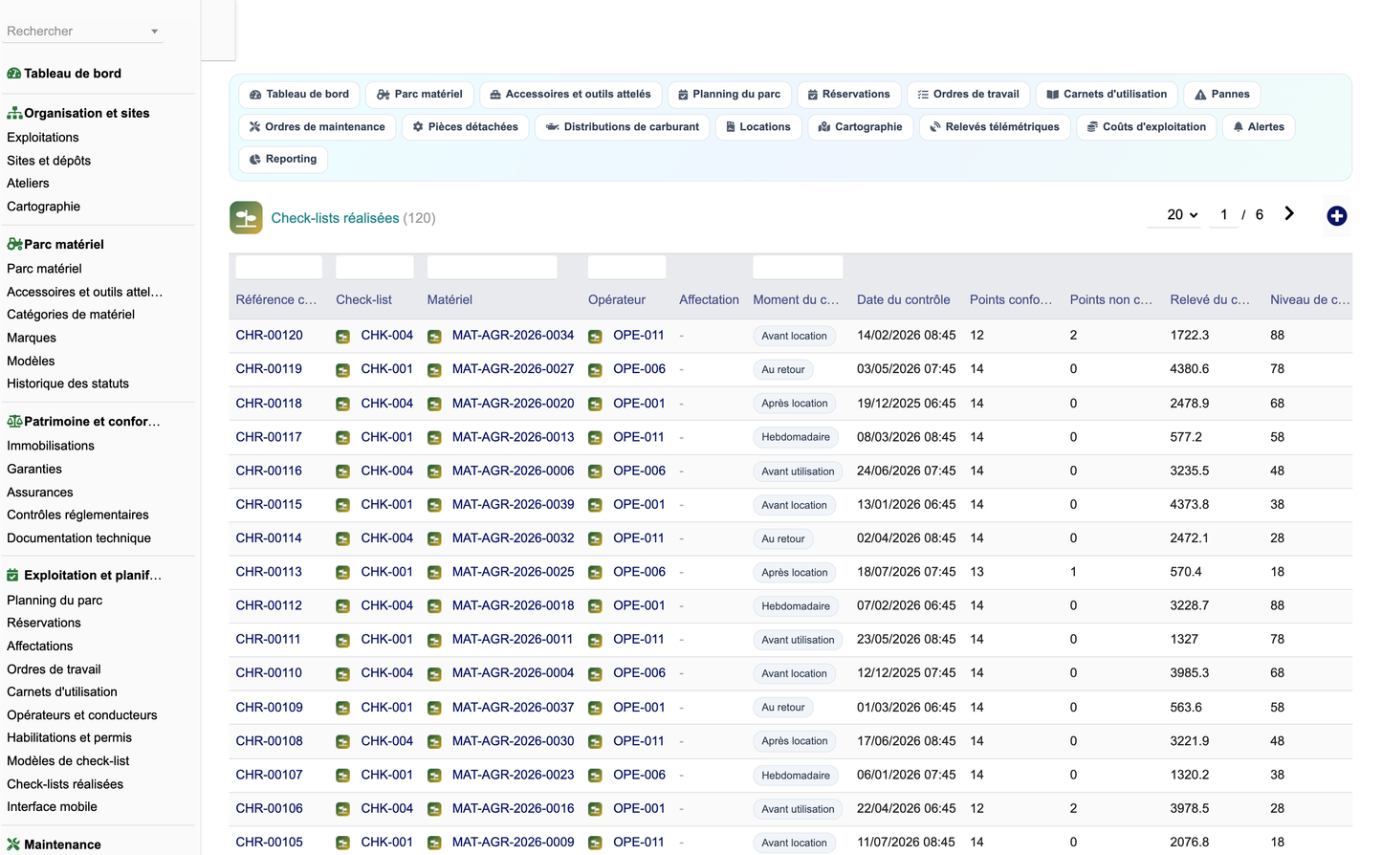Image resolution: width=1382 pixels, height=855 pixels.
Task: Click operator icon beside OPE-001 in row CHR-00118
Action: [x=595, y=404]
